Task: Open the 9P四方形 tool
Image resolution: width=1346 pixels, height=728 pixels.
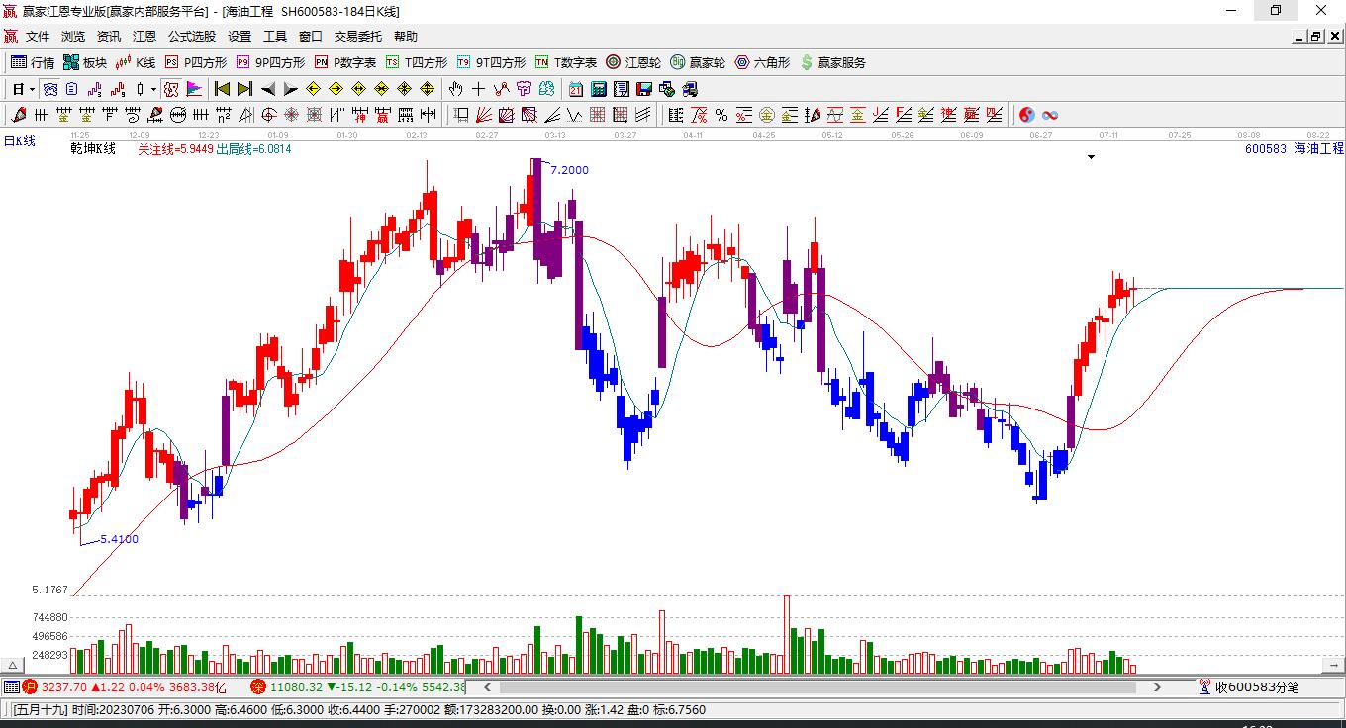Action: tap(270, 62)
